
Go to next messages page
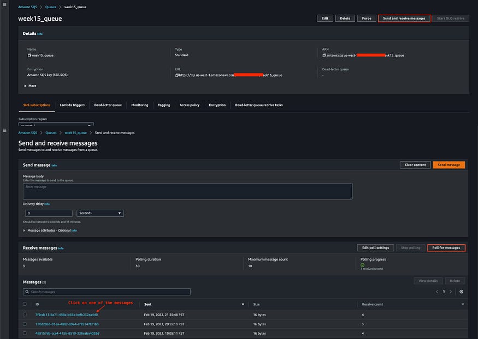pos(451,292)
